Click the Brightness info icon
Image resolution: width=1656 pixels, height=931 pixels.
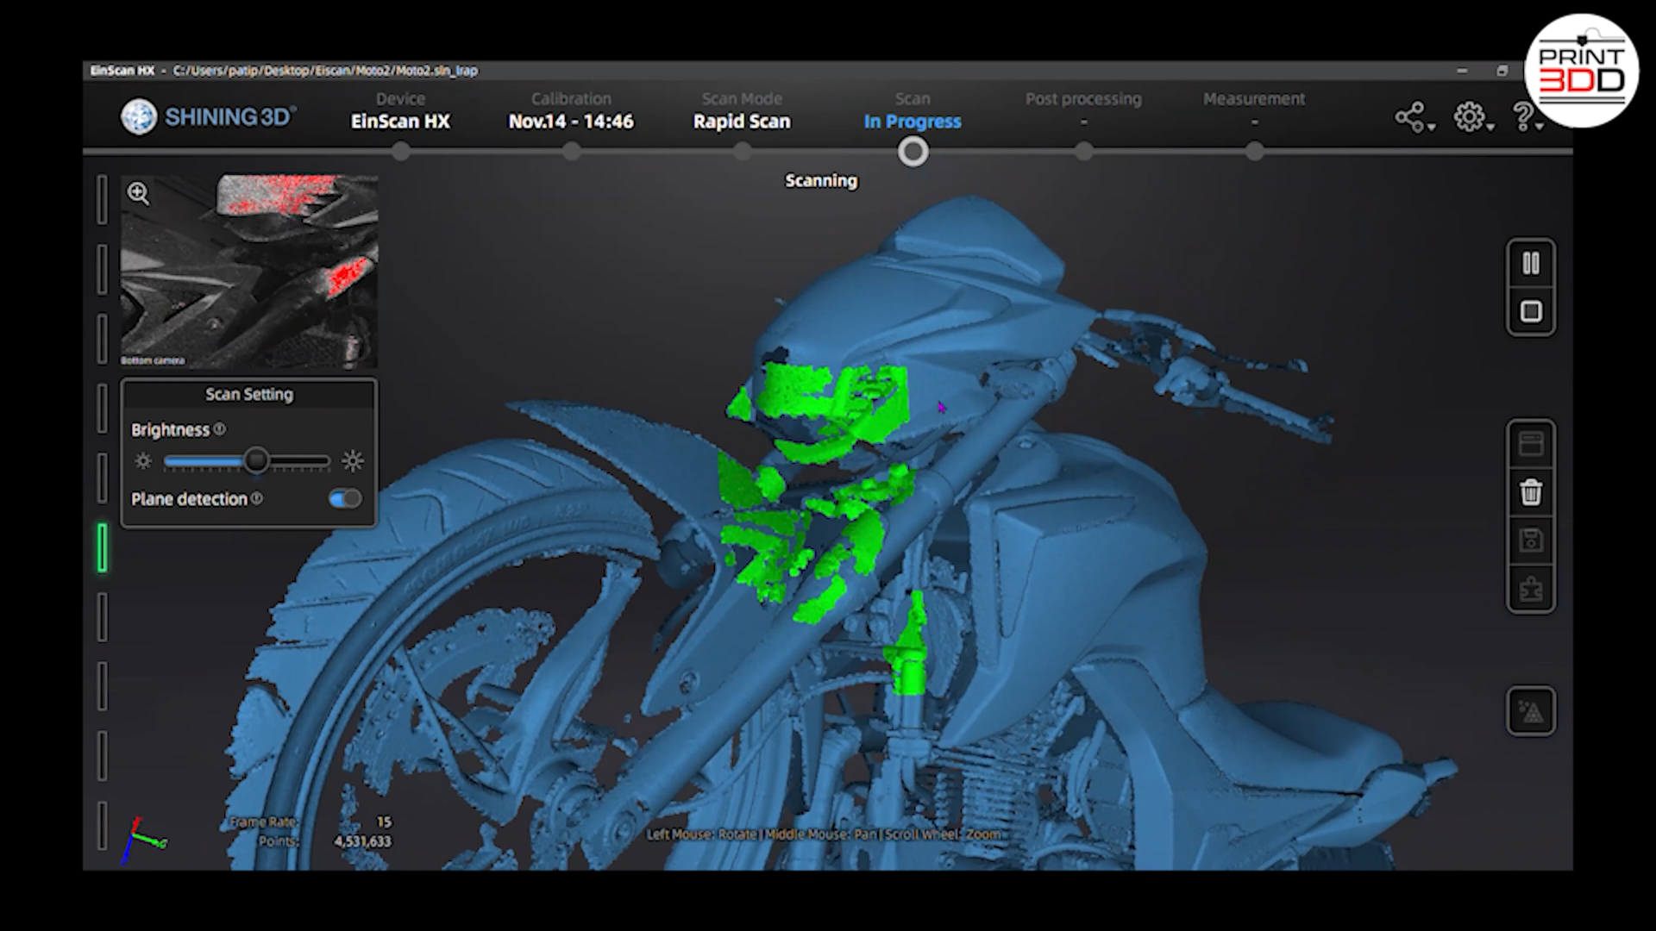[x=220, y=429]
